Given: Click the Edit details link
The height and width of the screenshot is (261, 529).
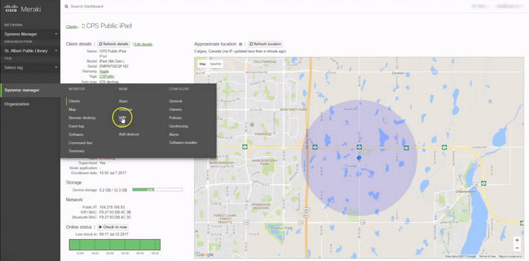Looking at the screenshot, I should tap(143, 44).
